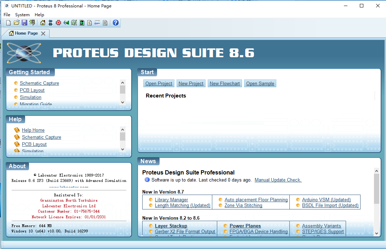Click the News panel scrollbar thumb

(376, 189)
